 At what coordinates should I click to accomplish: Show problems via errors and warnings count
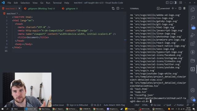(96, 105)
